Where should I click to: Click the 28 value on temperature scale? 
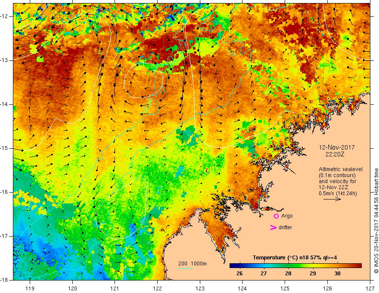288,274
